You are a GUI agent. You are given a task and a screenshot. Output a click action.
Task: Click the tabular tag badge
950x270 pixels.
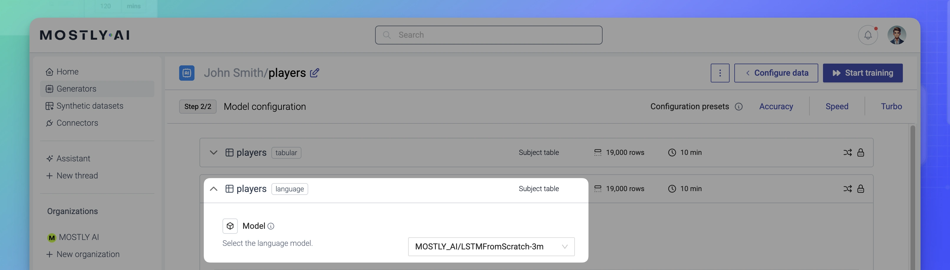tap(286, 153)
